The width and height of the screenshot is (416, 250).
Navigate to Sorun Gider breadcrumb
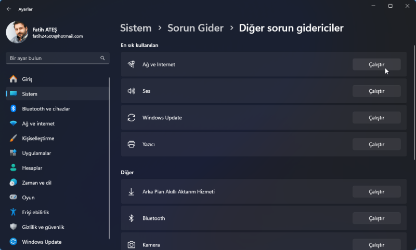(196, 28)
